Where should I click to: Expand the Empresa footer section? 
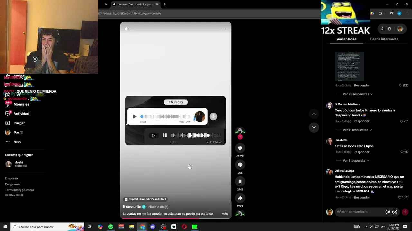pyautogui.click(x=12, y=178)
